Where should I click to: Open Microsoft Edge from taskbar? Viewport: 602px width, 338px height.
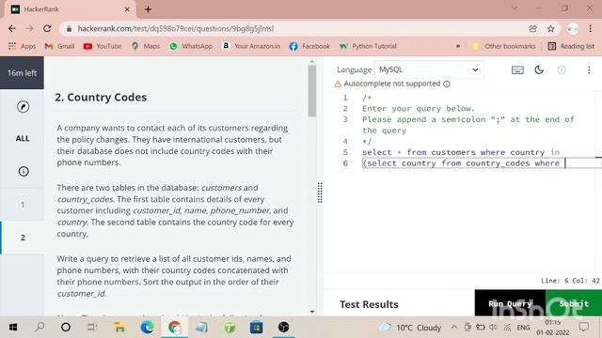coord(147,328)
